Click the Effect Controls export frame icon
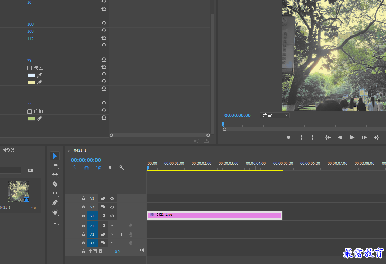The width and height of the screenshot is (386, 264). point(206,141)
